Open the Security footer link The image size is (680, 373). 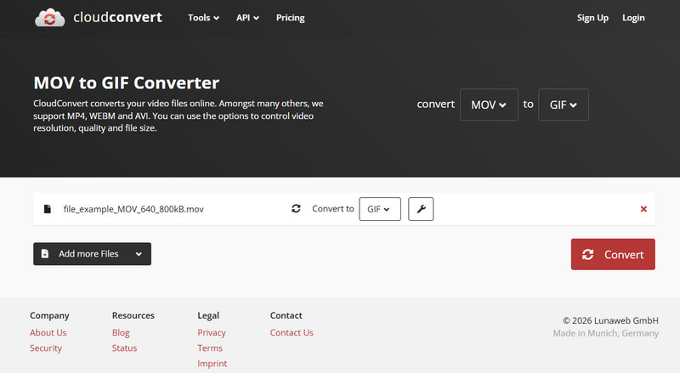pos(46,348)
